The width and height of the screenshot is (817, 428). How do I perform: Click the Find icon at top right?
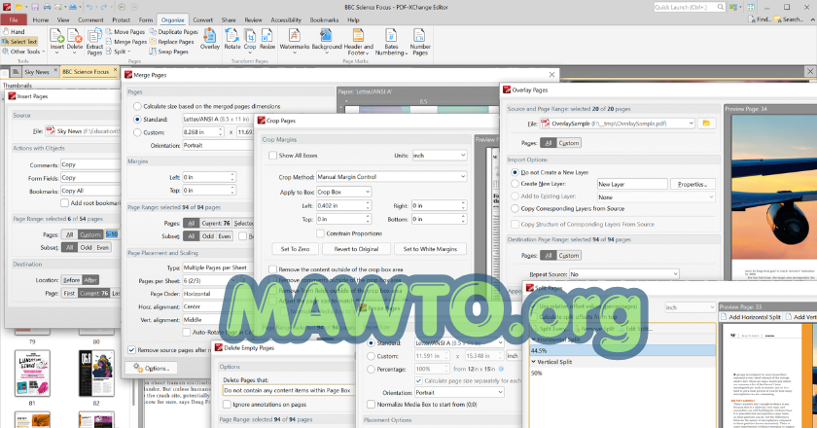point(760,19)
